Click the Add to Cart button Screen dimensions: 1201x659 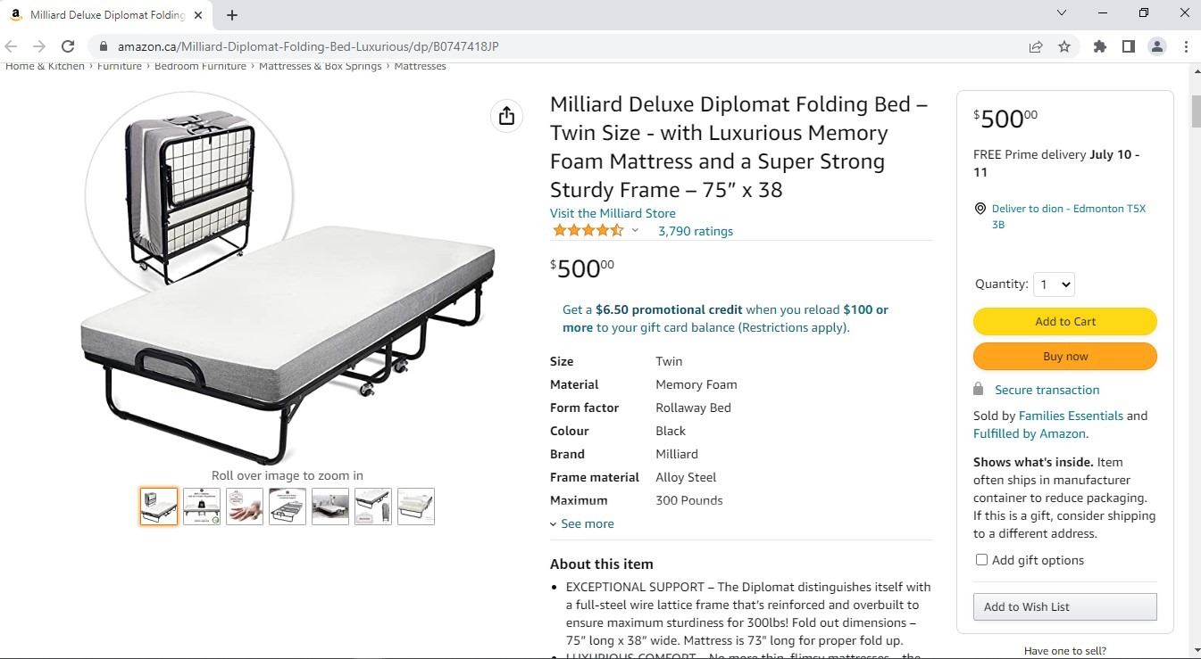(1064, 322)
